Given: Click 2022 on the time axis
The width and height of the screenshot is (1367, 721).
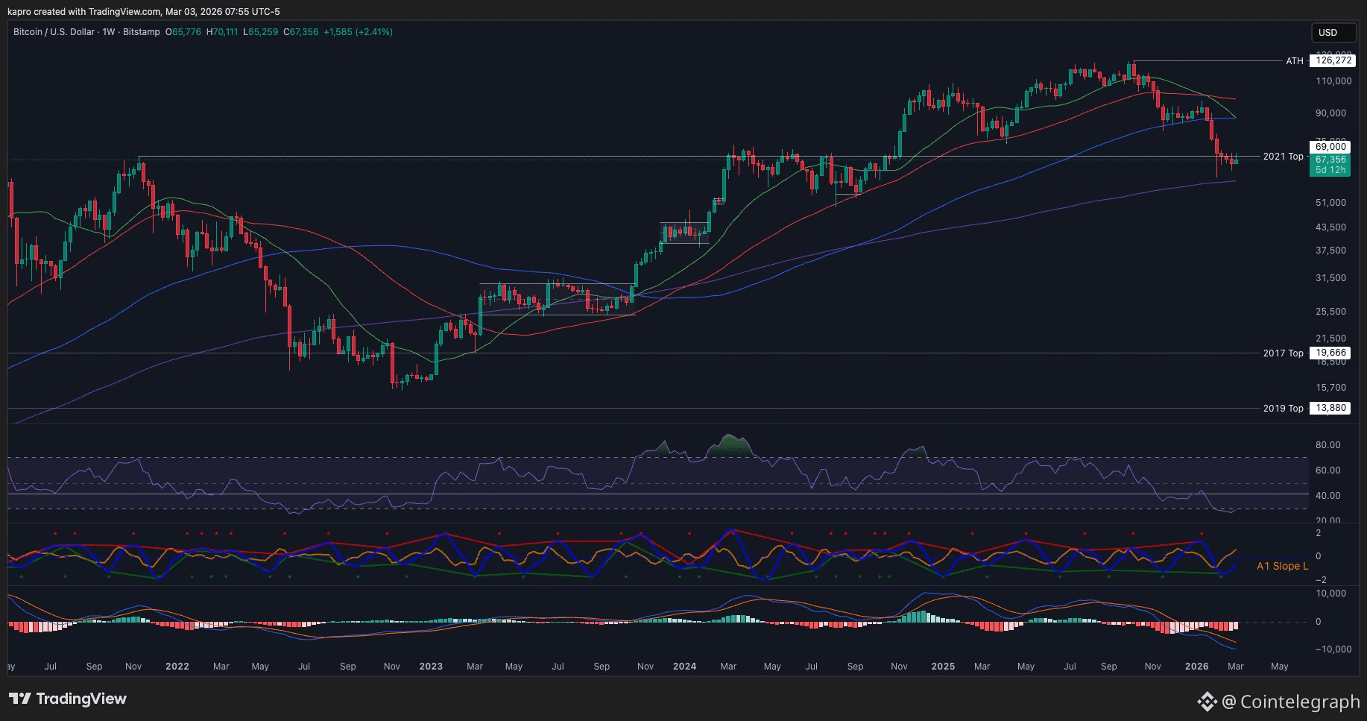Looking at the screenshot, I should point(177,667).
